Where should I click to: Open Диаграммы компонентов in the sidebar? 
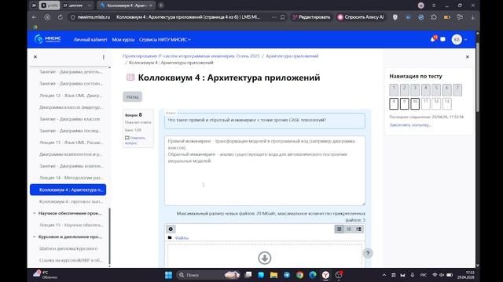71,154
